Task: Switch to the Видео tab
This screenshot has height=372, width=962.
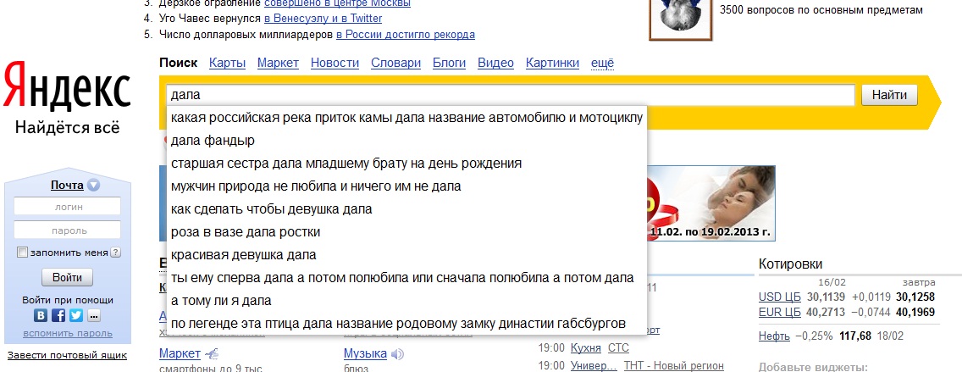Action: pos(495,63)
